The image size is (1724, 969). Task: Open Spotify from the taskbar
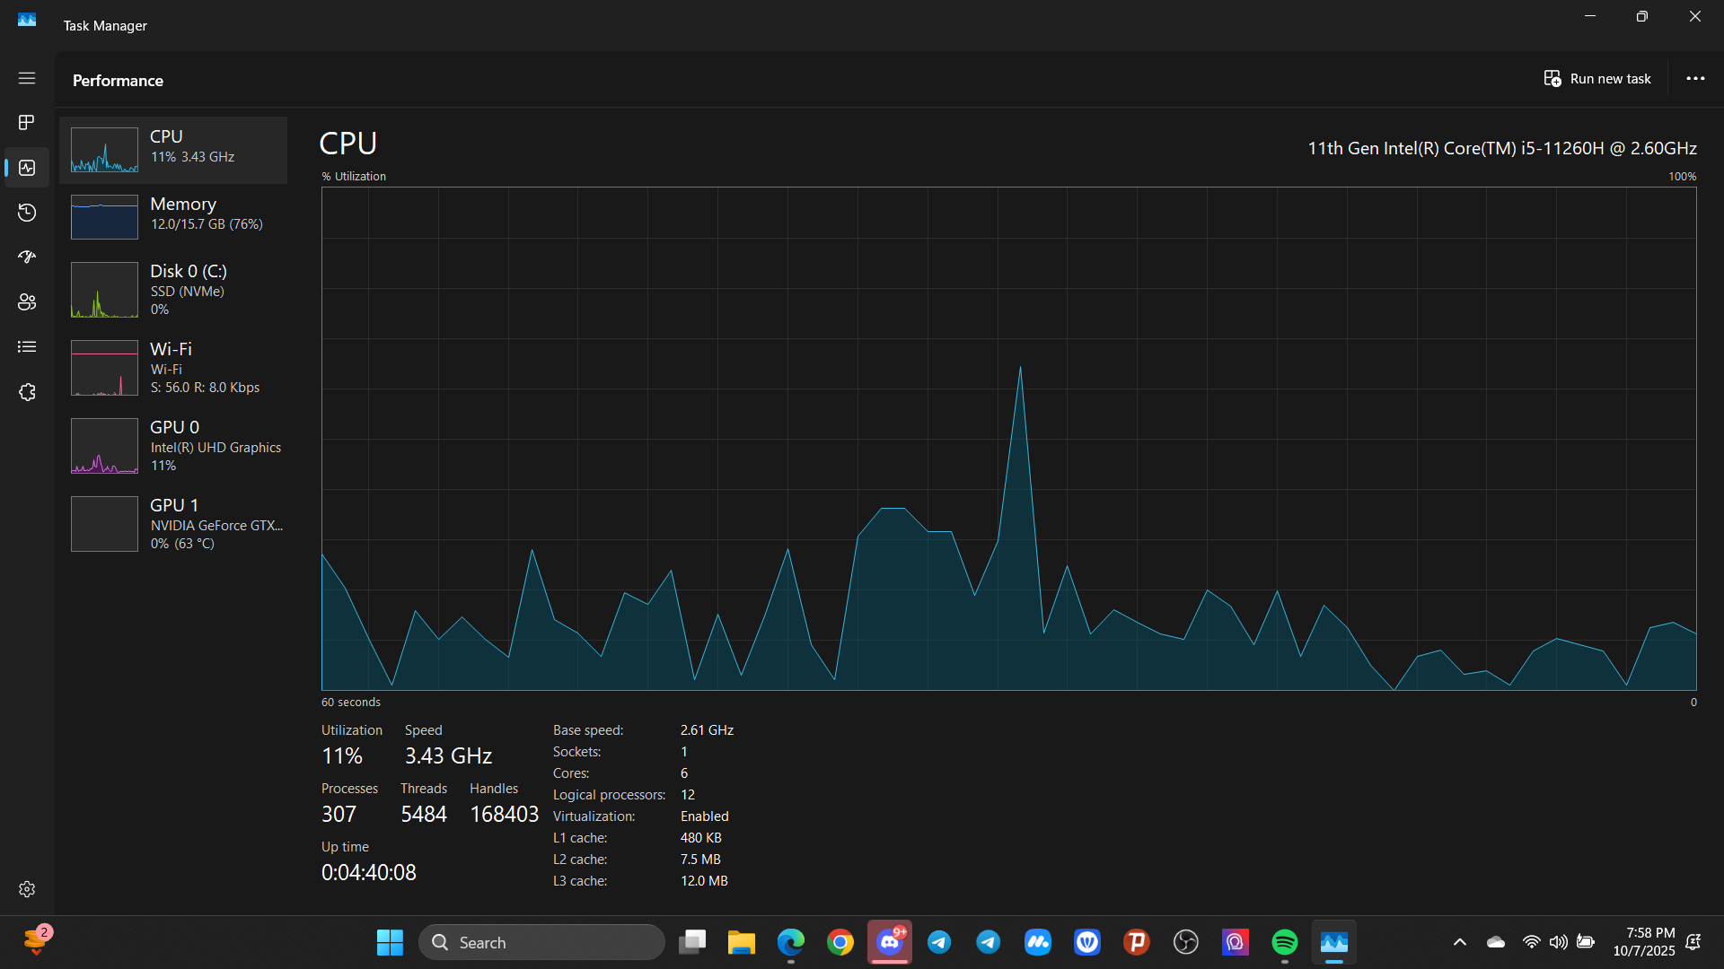pyautogui.click(x=1285, y=942)
